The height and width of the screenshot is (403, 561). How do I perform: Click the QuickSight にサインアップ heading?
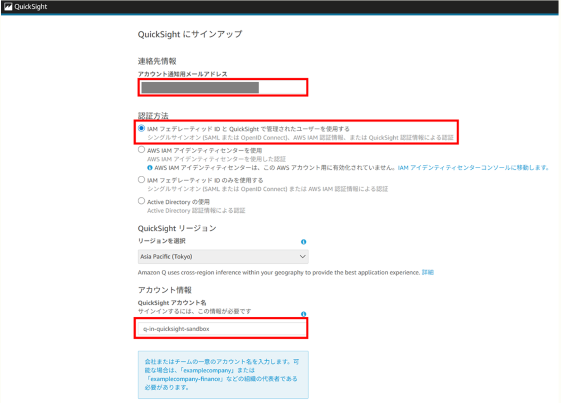coord(190,34)
